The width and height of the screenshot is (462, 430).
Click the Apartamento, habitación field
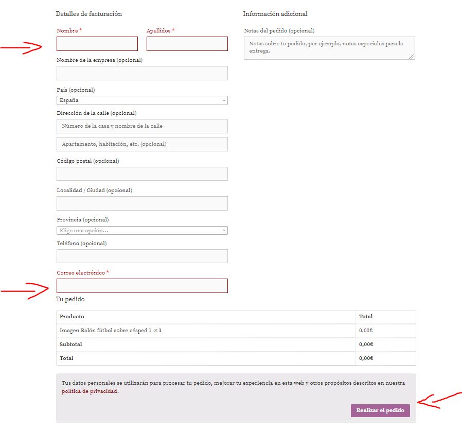(x=142, y=144)
